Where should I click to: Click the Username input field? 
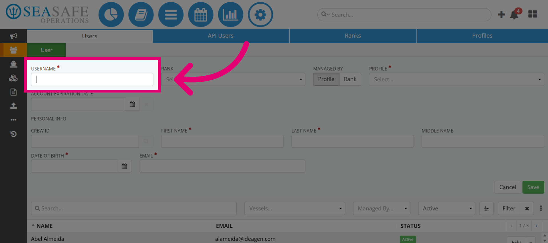point(92,79)
